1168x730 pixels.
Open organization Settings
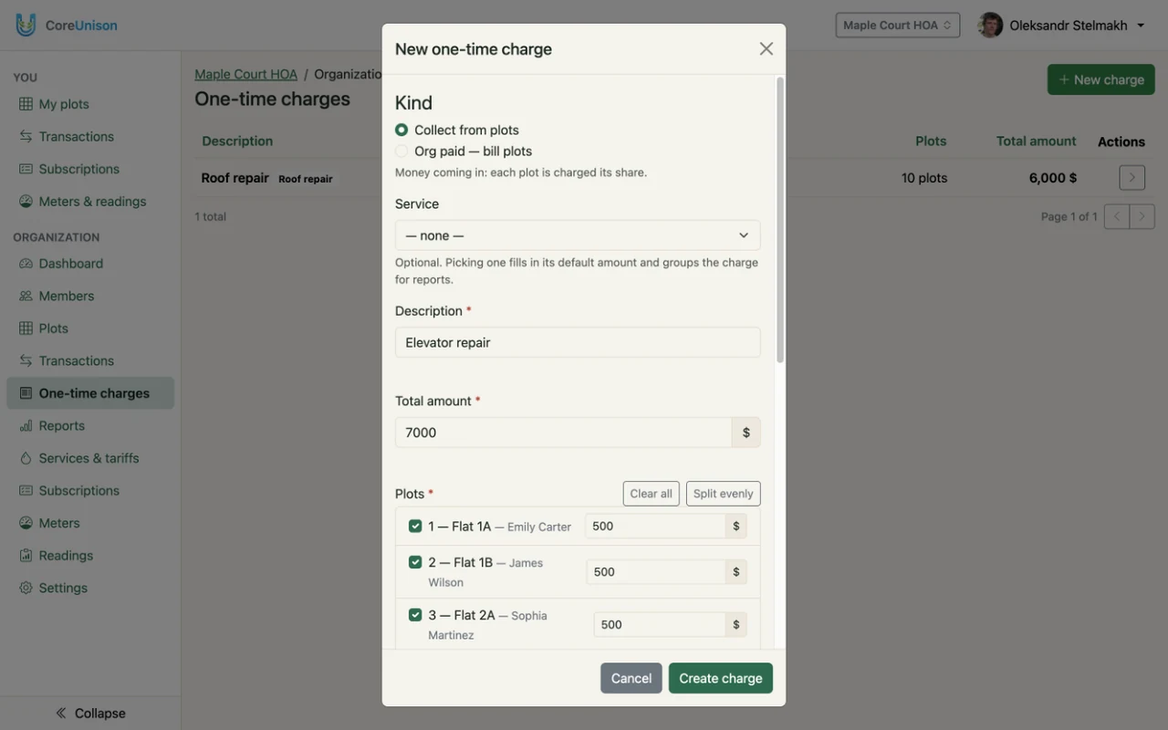click(90, 588)
